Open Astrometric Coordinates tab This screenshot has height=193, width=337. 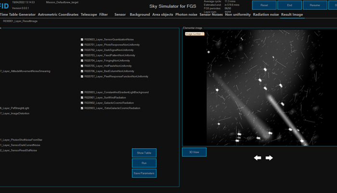(58, 14)
